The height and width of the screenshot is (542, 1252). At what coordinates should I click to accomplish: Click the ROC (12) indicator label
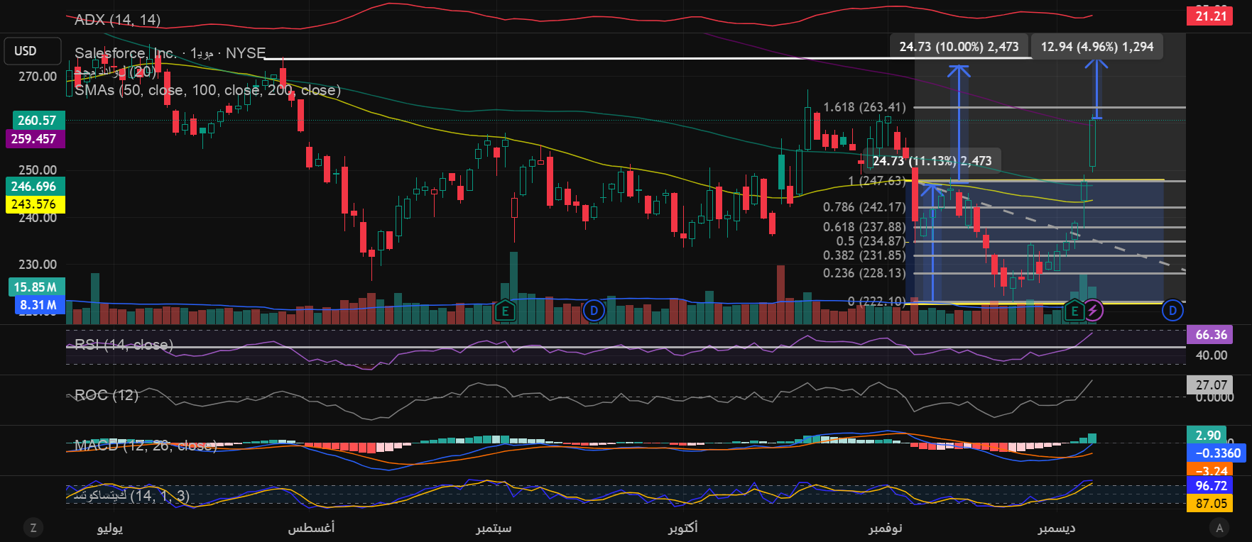[x=107, y=395]
